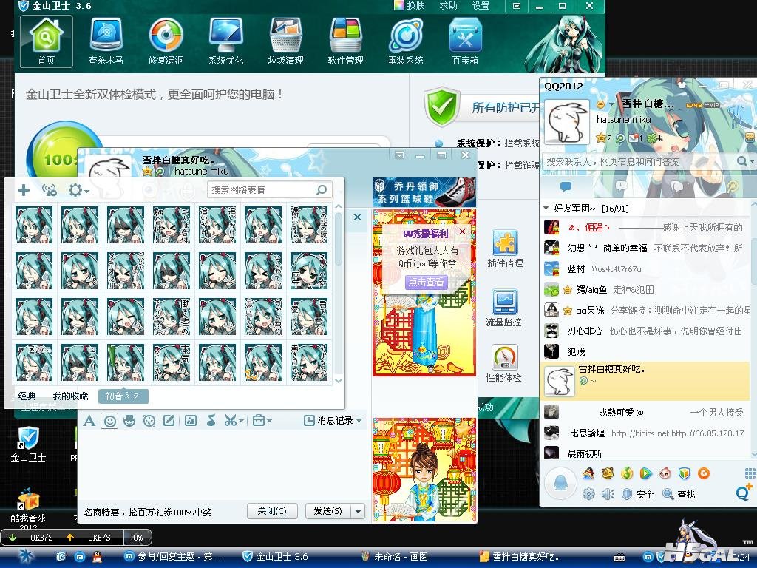Screen dimensions: 757x568
Task: Toggle the smiley emoticon button
Action: [110, 421]
